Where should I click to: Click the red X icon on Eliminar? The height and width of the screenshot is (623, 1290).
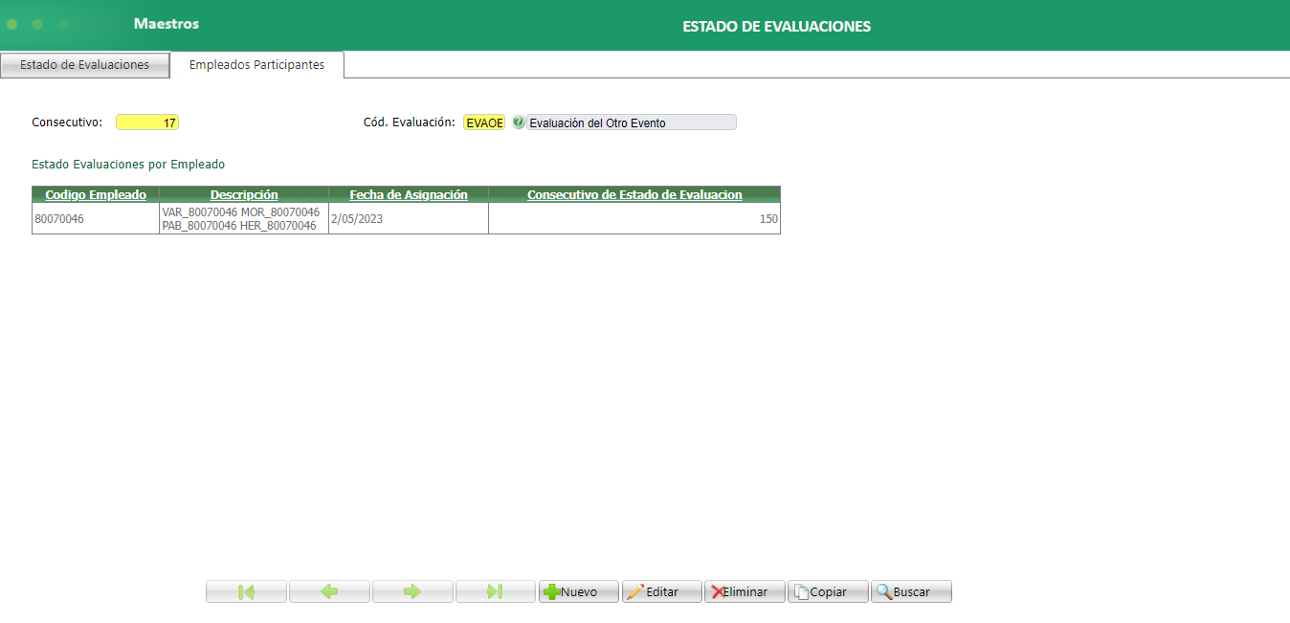[x=717, y=590]
